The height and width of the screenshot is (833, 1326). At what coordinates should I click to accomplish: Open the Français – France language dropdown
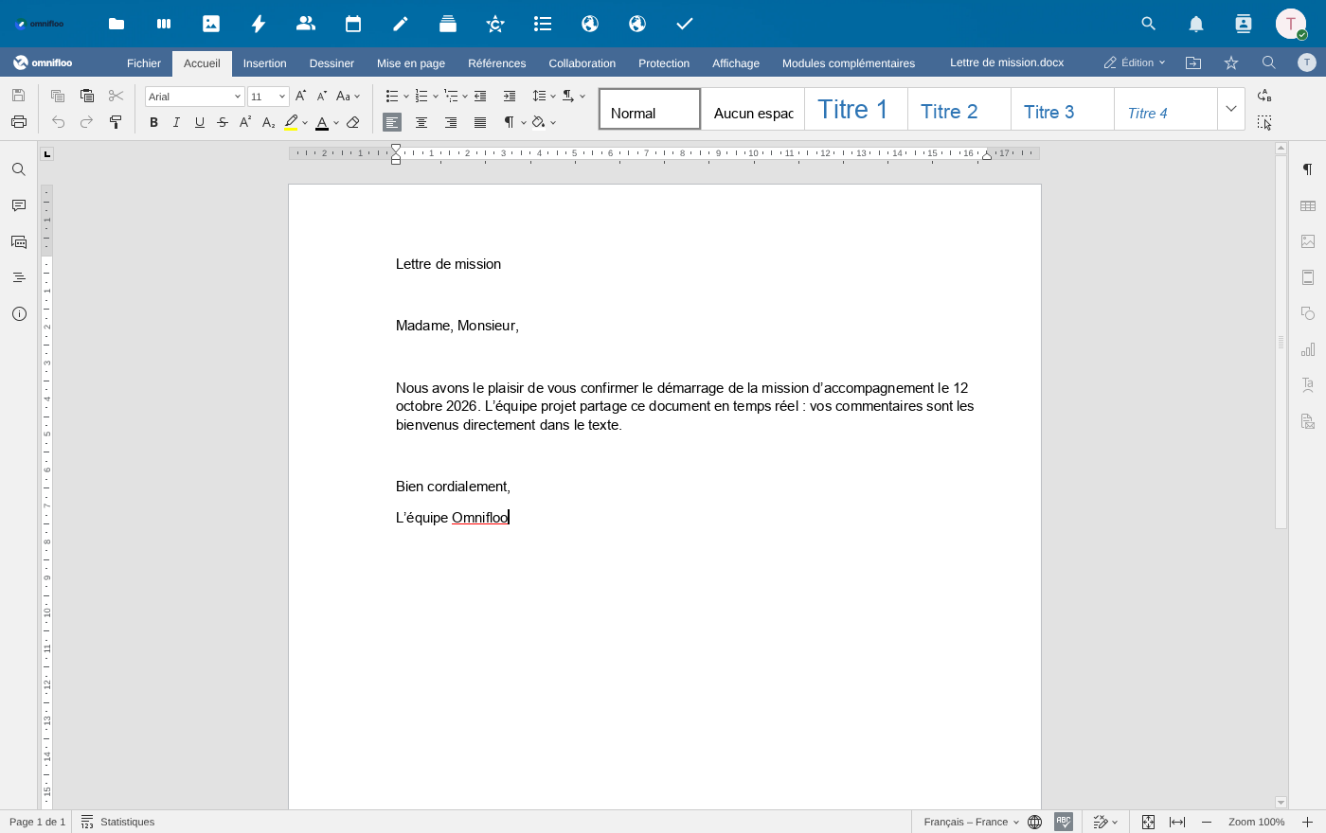coord(972,822)
